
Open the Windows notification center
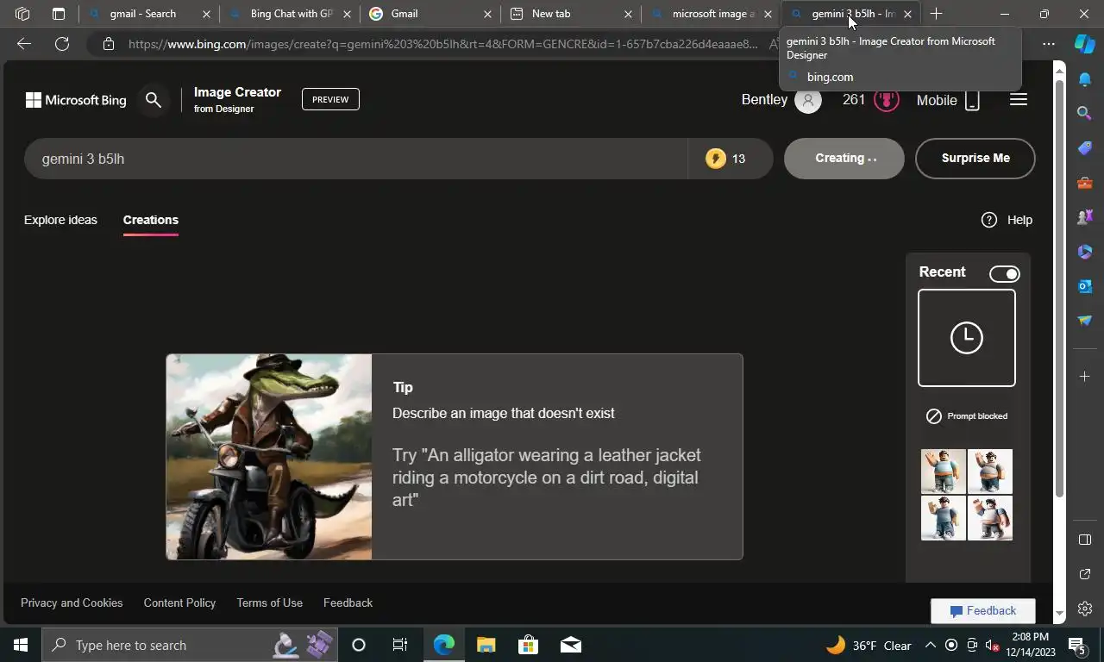1076,645
